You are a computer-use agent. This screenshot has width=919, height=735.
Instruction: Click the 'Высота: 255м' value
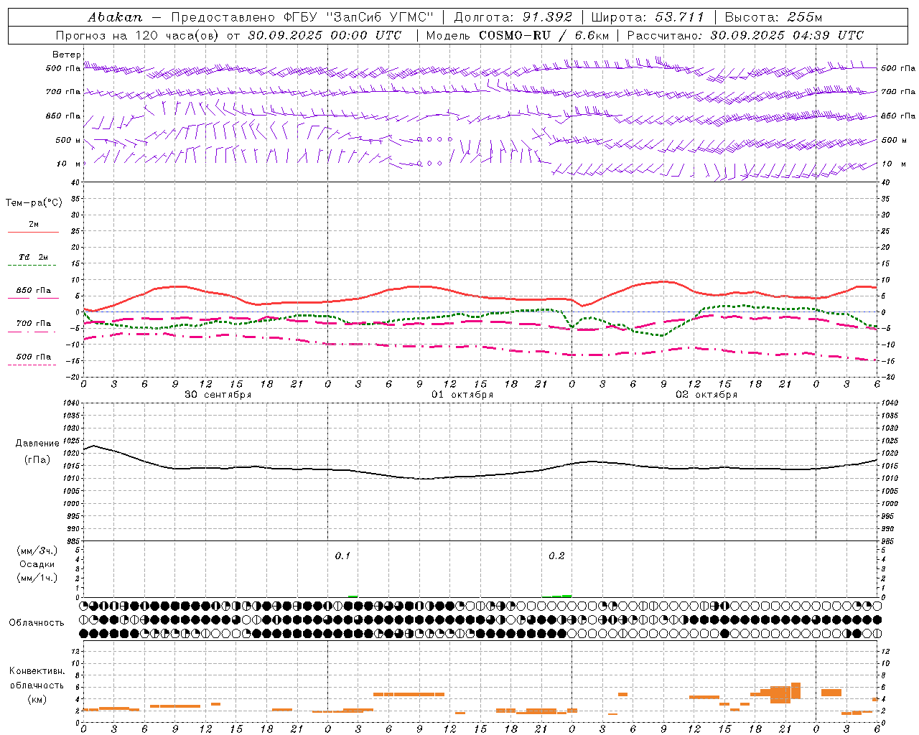(773, 17)
